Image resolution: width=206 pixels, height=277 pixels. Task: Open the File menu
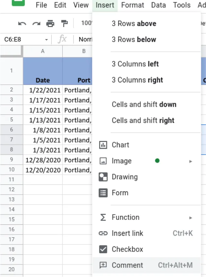coord(41,5)
